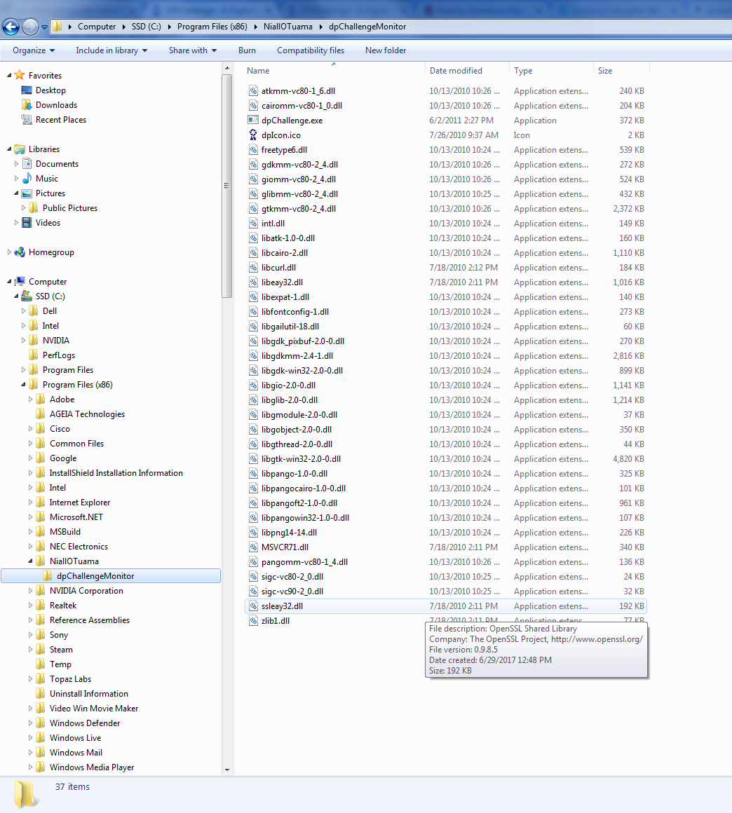The width and height of the screenshot is (732, 813).
Task: Click the zlib1.dll file icon
Action: (253, 621)
